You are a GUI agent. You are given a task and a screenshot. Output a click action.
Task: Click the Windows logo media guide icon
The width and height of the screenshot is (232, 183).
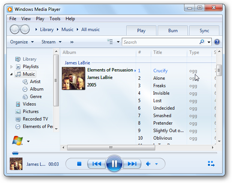pos(18,141)
